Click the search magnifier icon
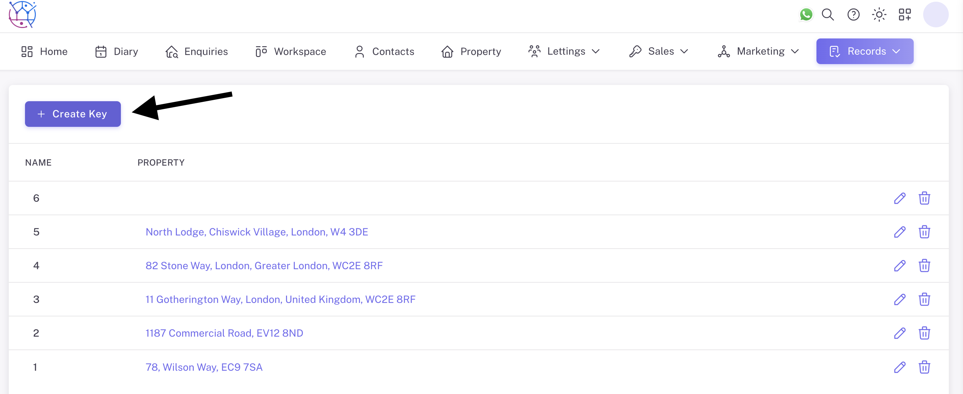Viewport: 963px width, 394px height. pyautogui.click(x=828, y=15)
